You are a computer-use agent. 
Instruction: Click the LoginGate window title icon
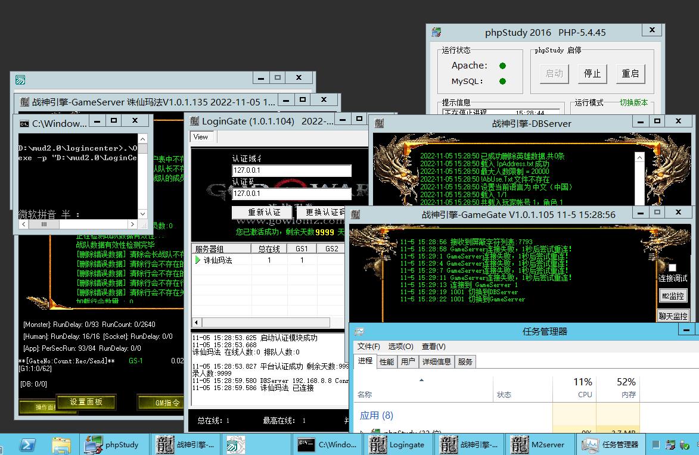pyautogui.click(x=195, y=121)
